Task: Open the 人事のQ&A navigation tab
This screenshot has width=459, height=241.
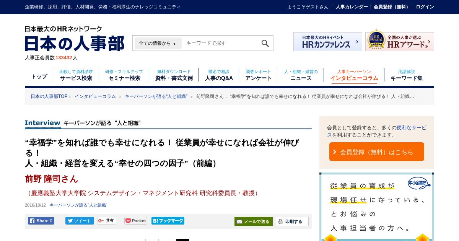Action: [x=219, y=75]
